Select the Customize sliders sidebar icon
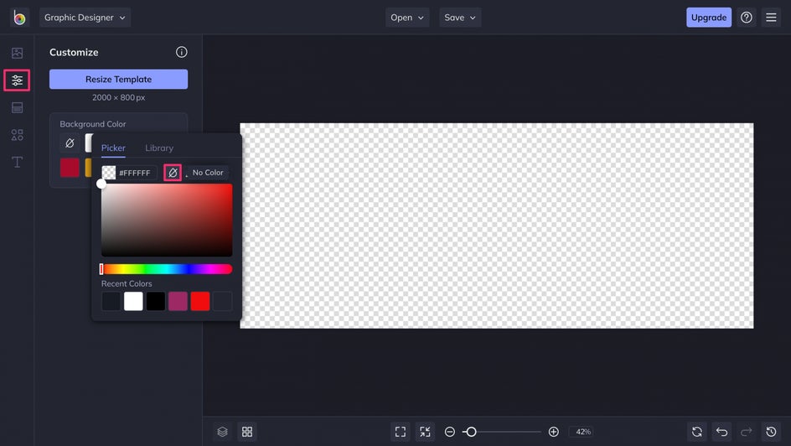Viewport: 791px width, 446px height. (x=17, y=80)
